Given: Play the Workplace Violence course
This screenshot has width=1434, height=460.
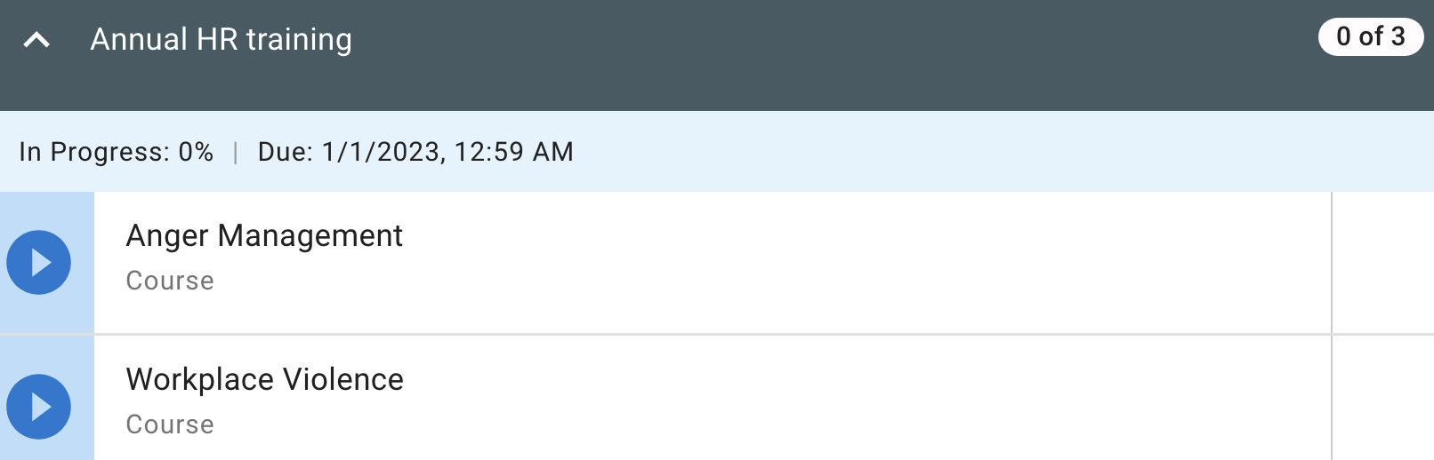Looking at the screenshot, I should click(39, 407).
